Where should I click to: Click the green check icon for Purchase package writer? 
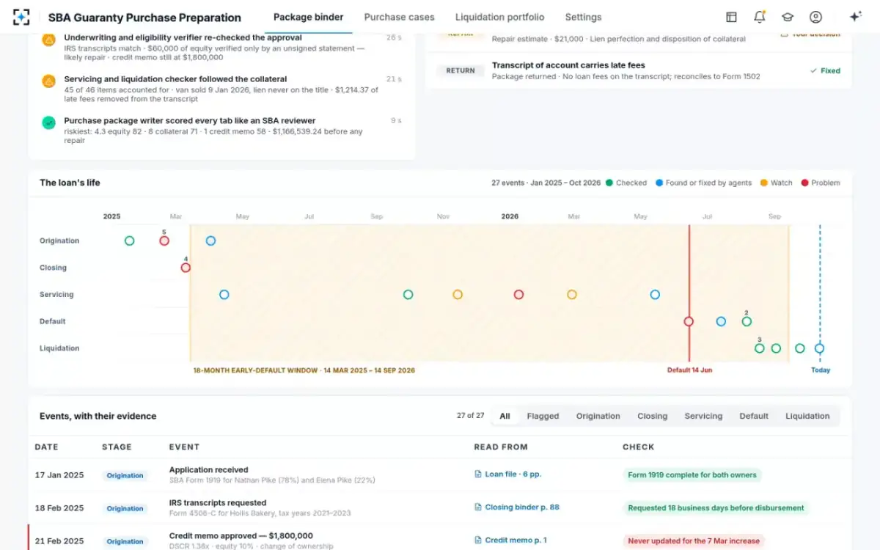(49, 123)
